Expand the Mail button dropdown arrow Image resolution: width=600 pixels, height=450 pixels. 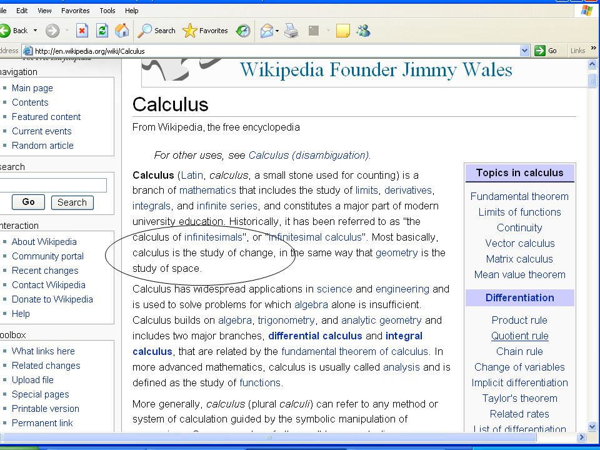[x=277, y=31]
